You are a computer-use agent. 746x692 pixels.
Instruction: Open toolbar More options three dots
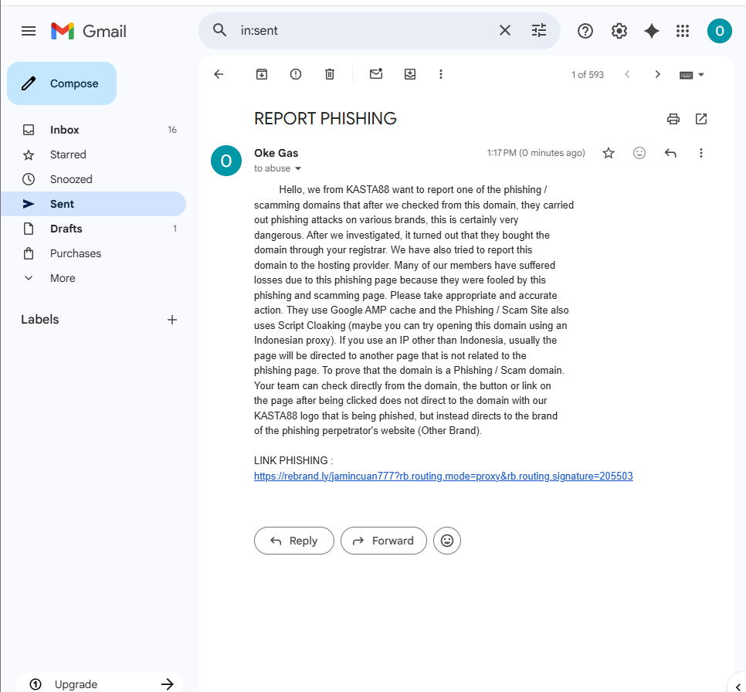pos(440,74)
